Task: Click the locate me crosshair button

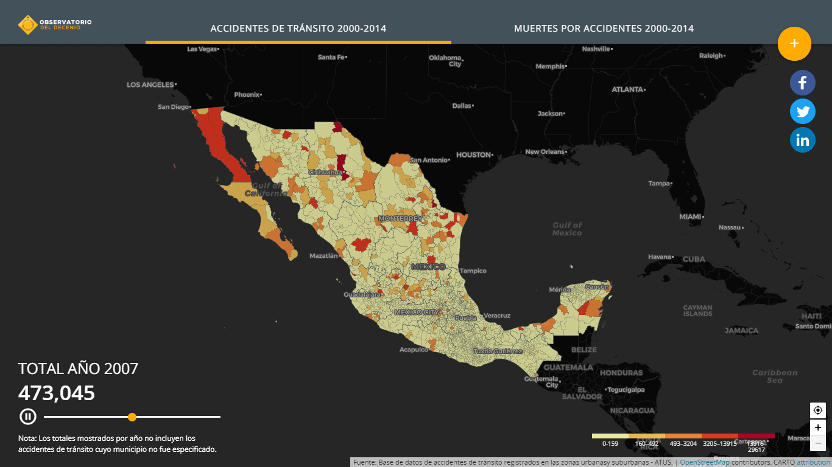Action: (817, 410)
